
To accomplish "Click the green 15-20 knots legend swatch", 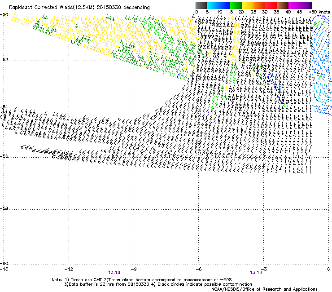I will click(236, 5).
